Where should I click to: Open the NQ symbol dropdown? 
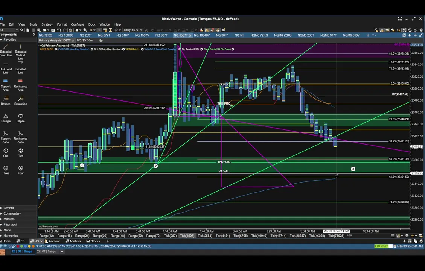click(17, 30)
